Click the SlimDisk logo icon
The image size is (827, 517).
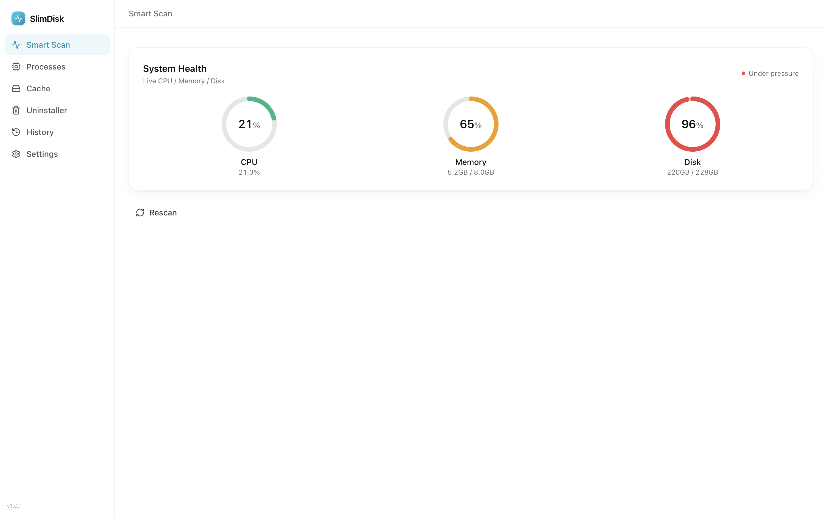coord(18,18)
